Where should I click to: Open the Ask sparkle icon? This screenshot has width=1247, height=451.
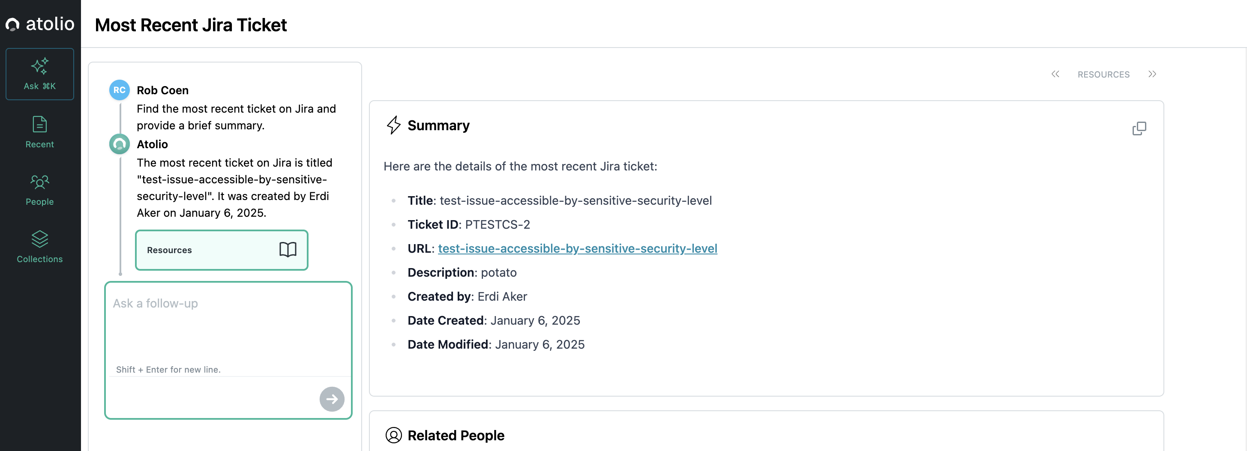[40, 67]
